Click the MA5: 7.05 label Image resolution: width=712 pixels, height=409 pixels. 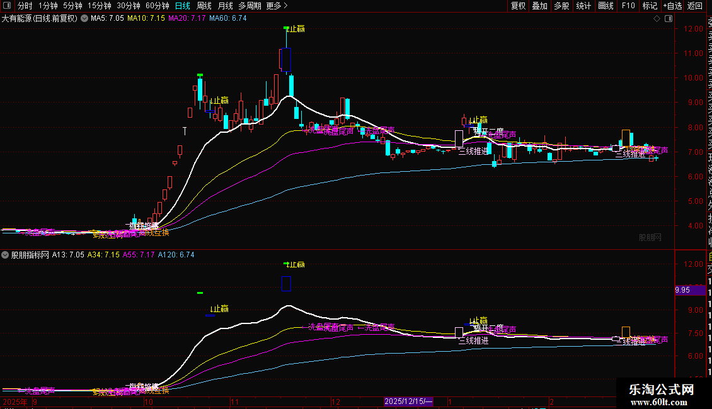pos(107,19)
